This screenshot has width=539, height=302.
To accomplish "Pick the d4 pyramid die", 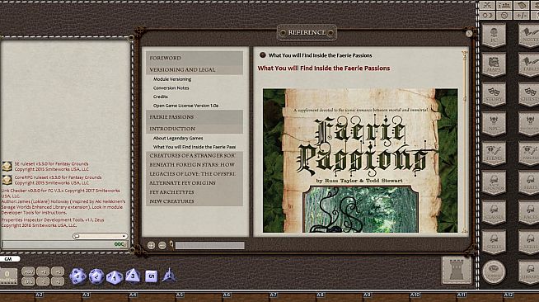I will click(x=169, y=276).
